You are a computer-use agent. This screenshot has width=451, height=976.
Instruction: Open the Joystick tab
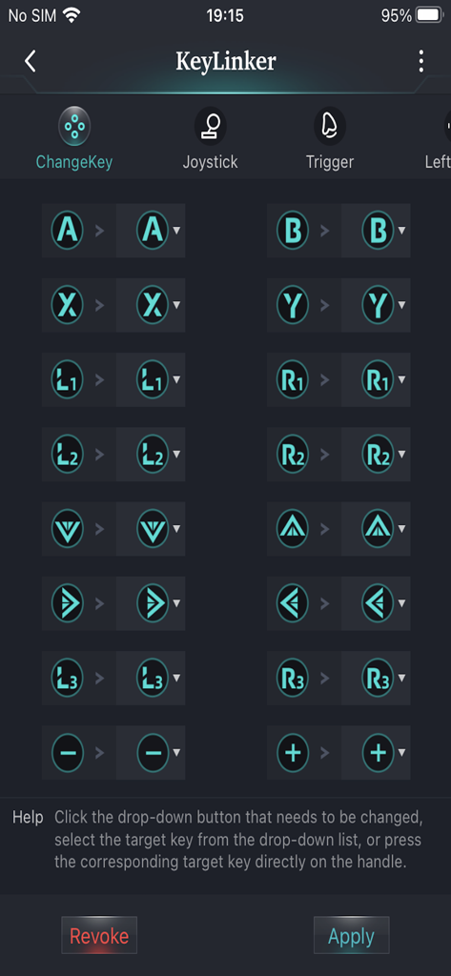click(210, 140)
